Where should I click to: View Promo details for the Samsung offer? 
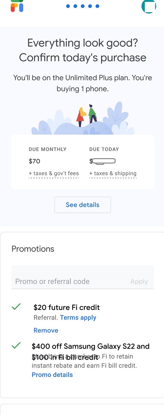point(52,375)
